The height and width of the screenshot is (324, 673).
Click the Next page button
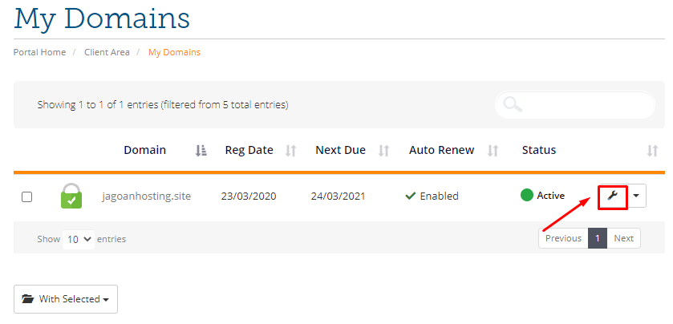(x=623, y=238)
